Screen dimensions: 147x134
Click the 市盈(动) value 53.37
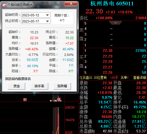coord(141,131)
